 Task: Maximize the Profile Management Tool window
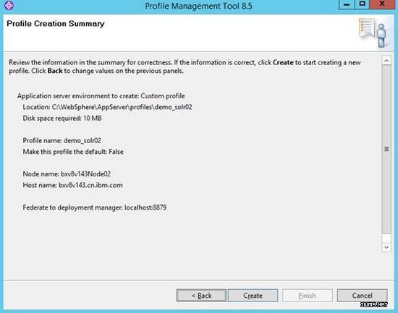tap(362, 4)
